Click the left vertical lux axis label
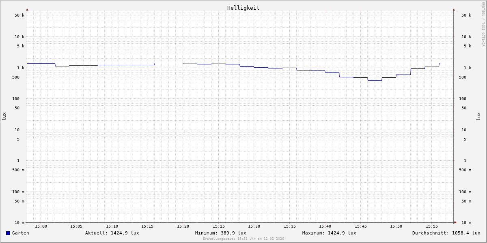487x243 pixels. (x=4, y=117)
